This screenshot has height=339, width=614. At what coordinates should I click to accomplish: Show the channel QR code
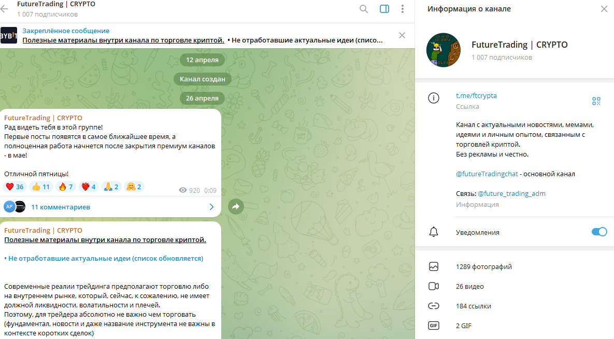pyautogui.click(x=596, y=101)
